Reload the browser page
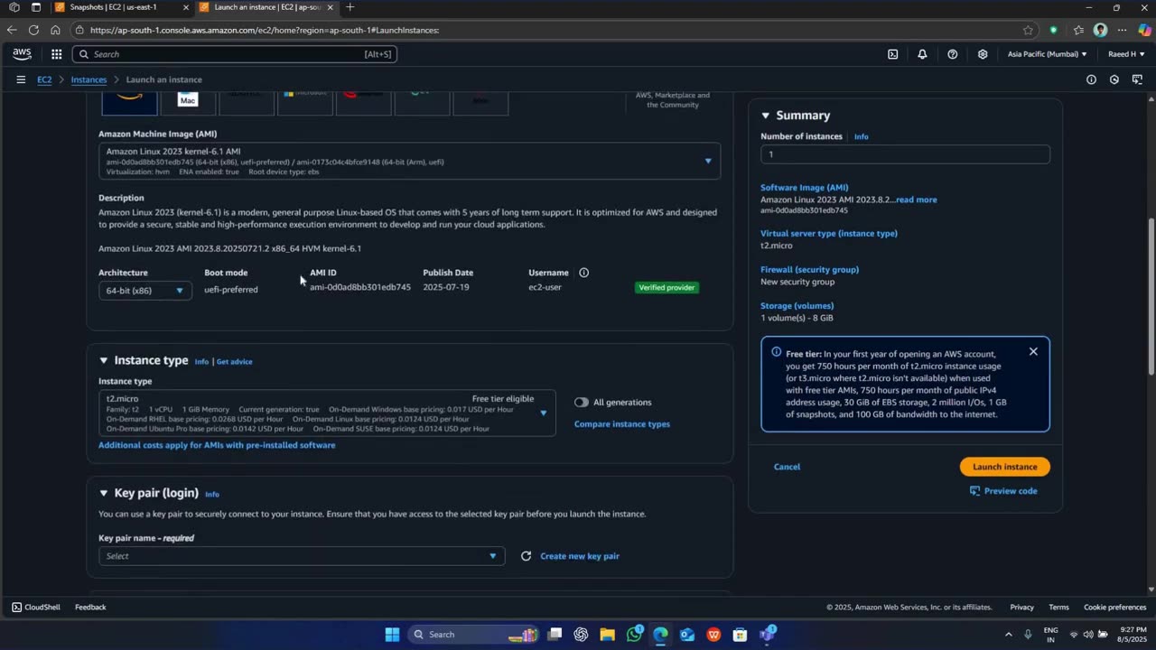The width and height of the screenshot is (1156, 650). 34,30
